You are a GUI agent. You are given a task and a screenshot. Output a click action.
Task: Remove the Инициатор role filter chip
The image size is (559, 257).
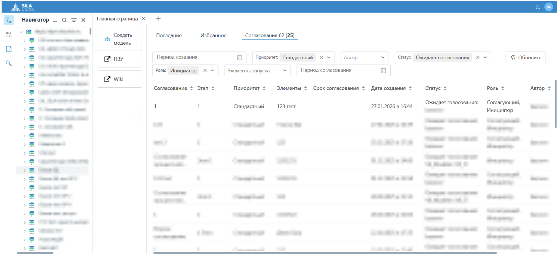coord(205,70)
